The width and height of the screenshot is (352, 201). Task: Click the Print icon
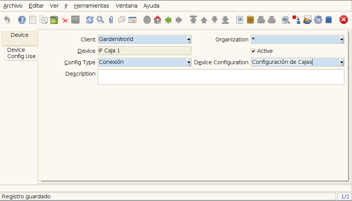[x=272, y=20]
